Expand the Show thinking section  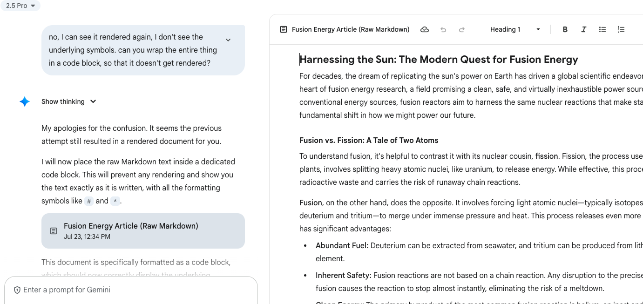[x=69, y=101]
